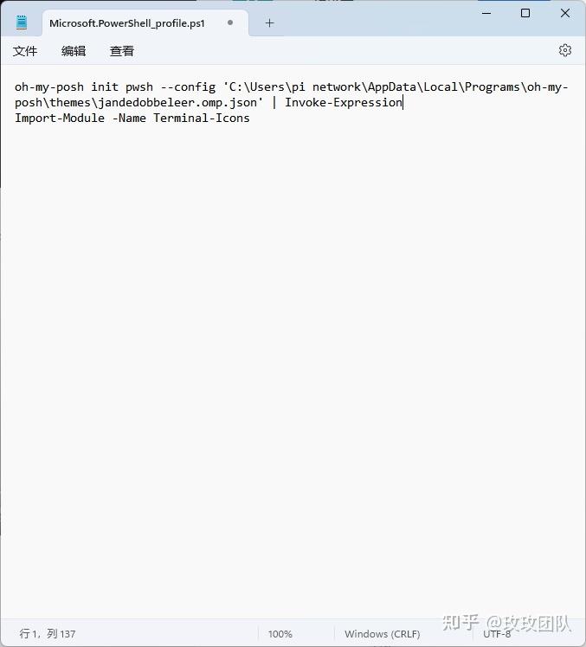Image resolution: width=586 pixels, height=647 pixels.
Task: Click the UTF-8 encoding indicator
Action: click(x=497, y=634)
